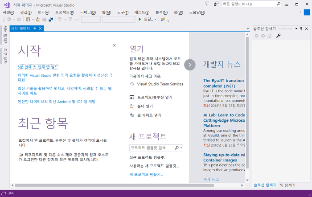This screenshot has width=312, height=197.
Task: Open the Undo history dropdown arrow
Action: (65, 20)
